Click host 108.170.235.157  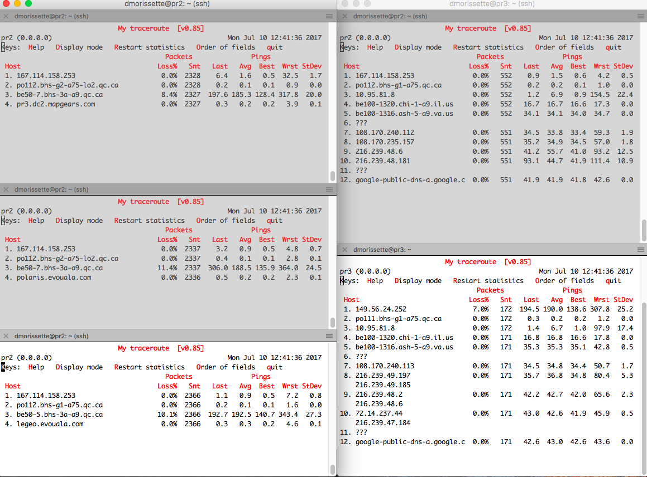pos(385,142)
